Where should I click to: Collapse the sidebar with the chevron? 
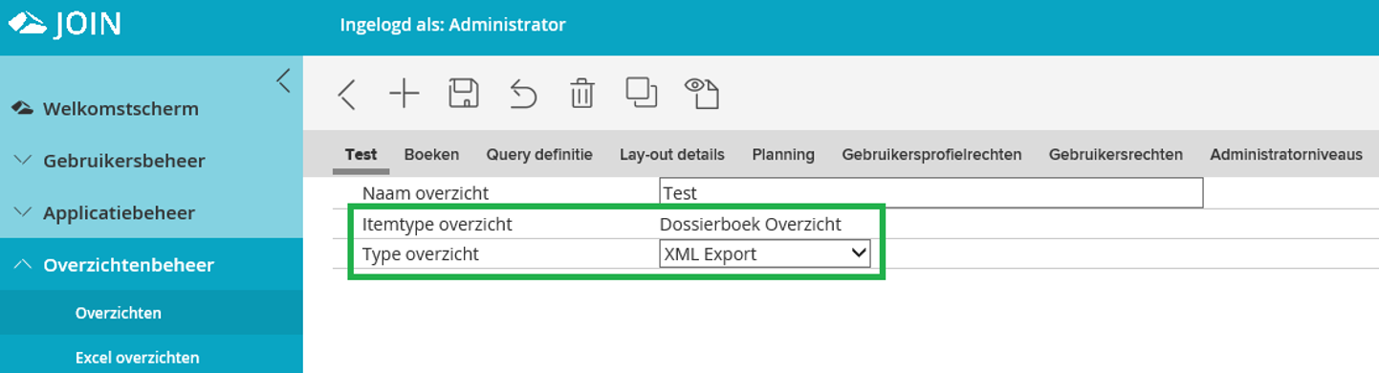pos(283,80)
